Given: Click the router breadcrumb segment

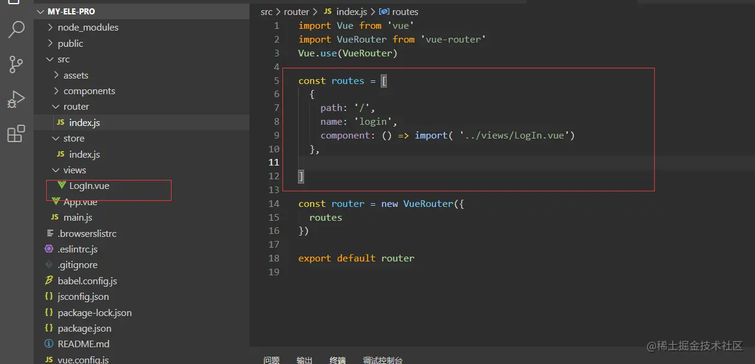Looking at the screenshot, I should pos(296,12).
